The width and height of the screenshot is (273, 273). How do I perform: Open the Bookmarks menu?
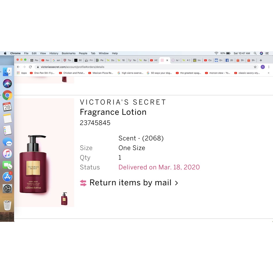point(69,53)
